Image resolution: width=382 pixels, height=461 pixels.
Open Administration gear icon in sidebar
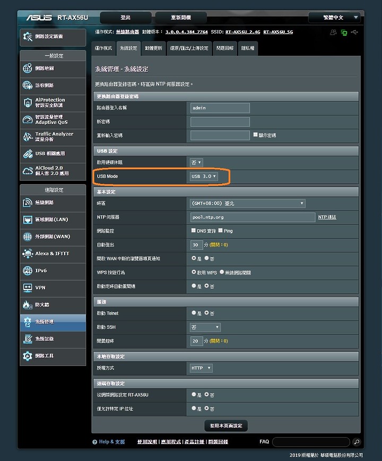(28, 322)
